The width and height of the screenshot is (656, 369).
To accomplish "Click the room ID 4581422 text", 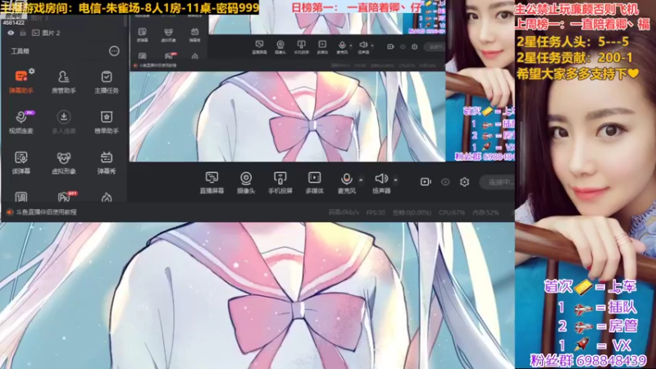I will (x=13, y=23).
